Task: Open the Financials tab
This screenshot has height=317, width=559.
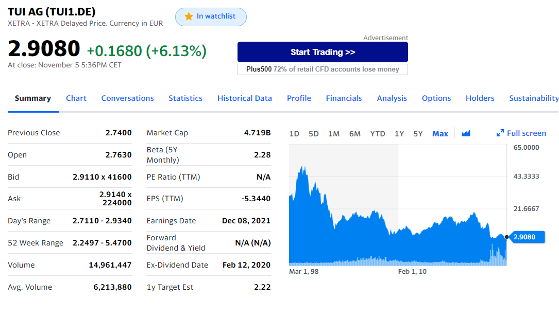Action: pyautogui.click(x=344, y=98)
